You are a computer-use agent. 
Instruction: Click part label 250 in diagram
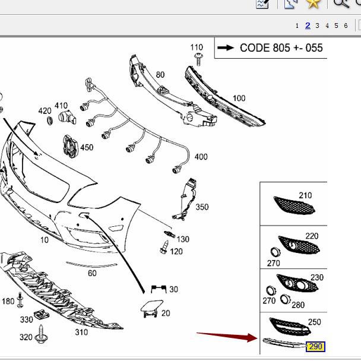(x=314, y=322)
